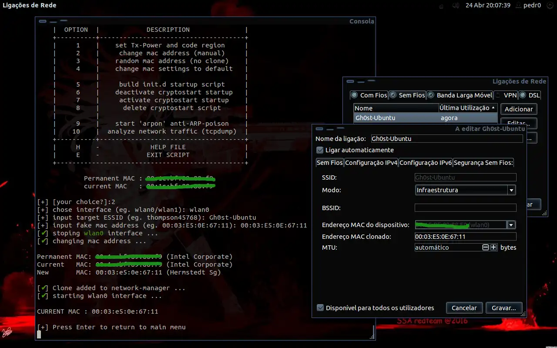
Task: Click the SSID input field
Action: pyautogui.click(x=465, y=177)
